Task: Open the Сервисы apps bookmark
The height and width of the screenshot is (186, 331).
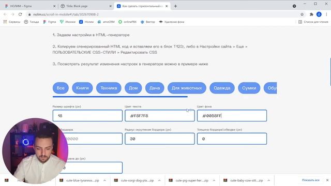Action: point(12,22)
